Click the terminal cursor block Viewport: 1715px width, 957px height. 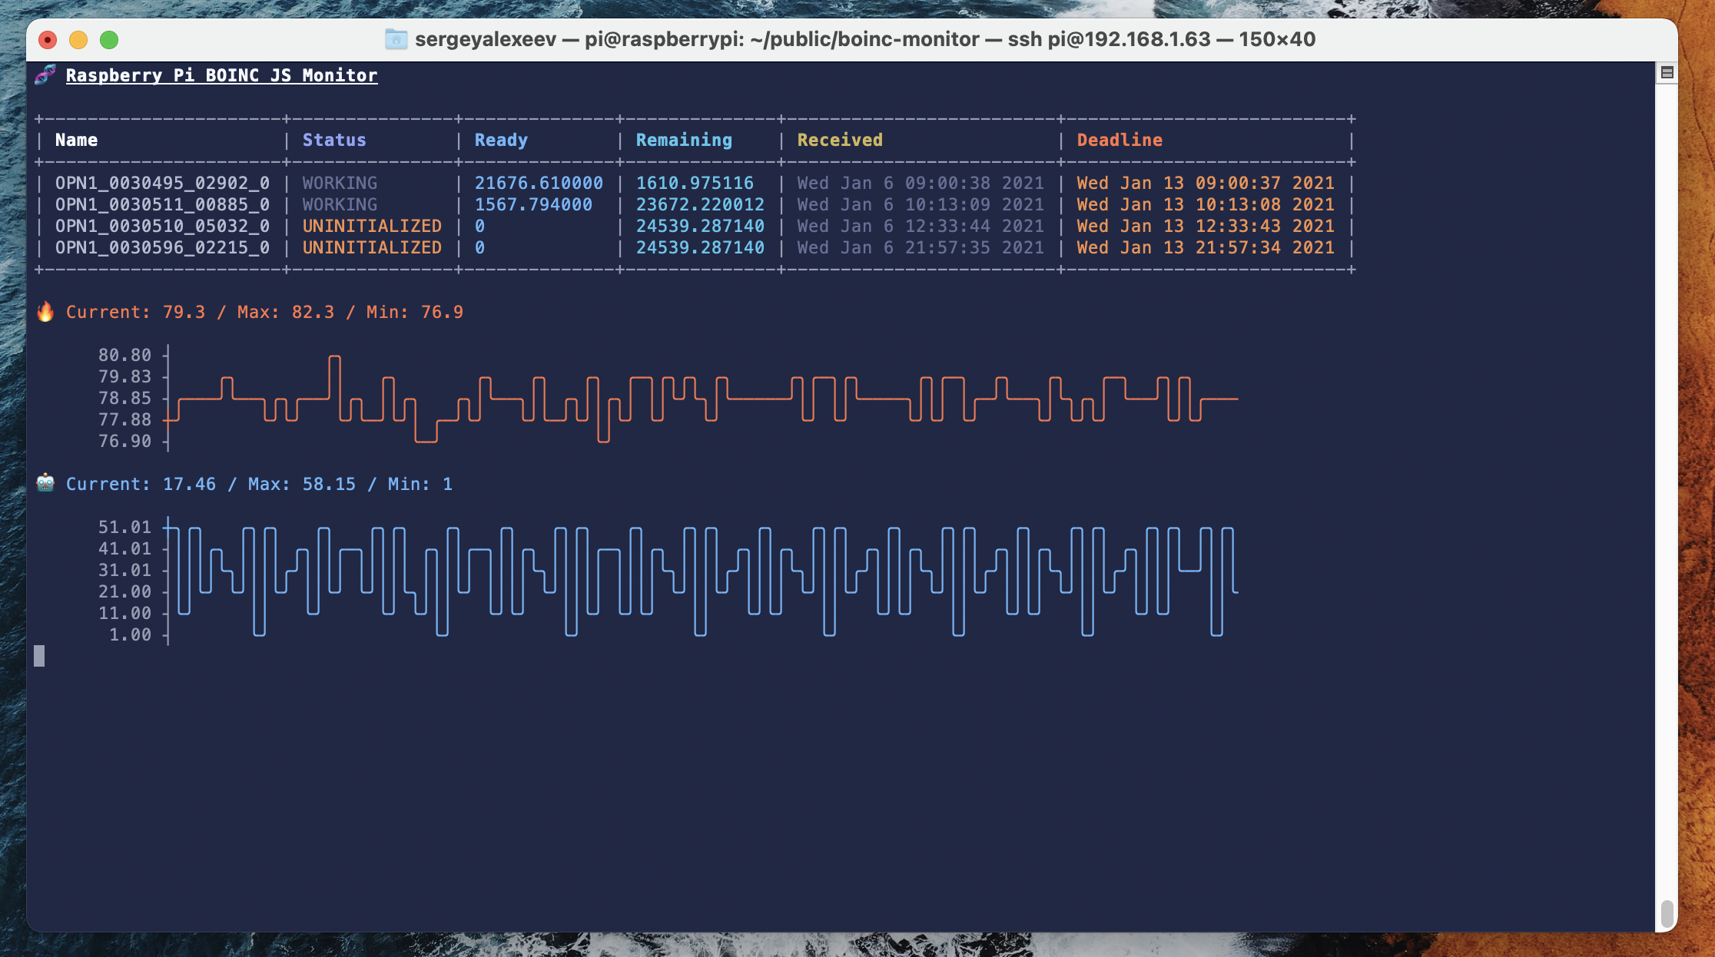(x=39, y=655)
